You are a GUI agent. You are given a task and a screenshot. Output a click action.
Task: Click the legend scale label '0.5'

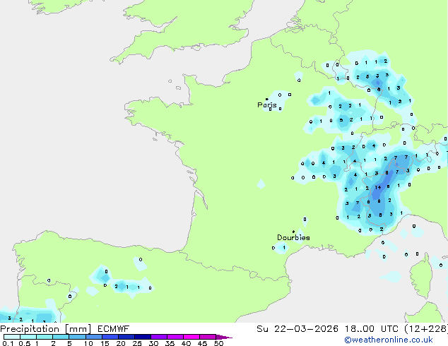point(24,343)
